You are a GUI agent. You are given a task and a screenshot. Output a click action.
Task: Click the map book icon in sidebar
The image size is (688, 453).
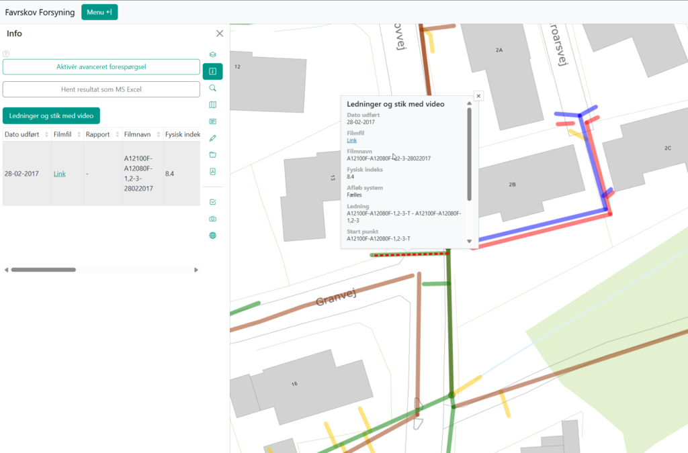click(x=212, y=105)
